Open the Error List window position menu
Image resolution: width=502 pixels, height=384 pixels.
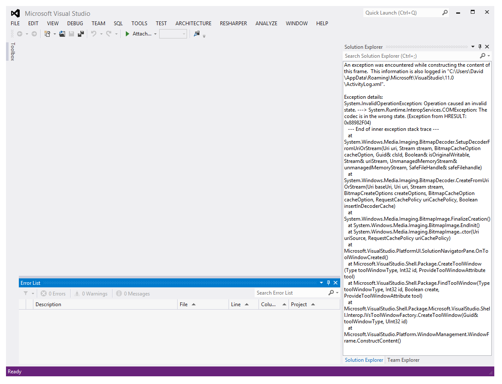[x=321, y=283]
